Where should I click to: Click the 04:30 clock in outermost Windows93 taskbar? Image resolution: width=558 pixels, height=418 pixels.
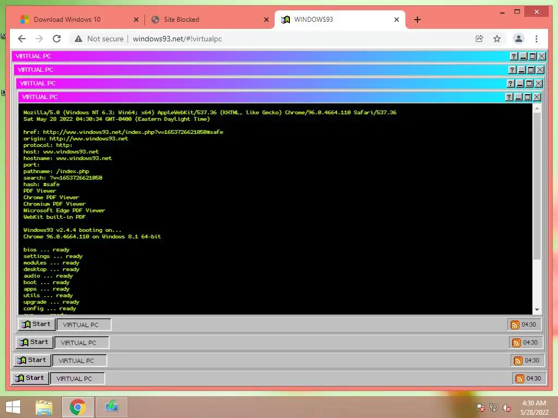coord(533,379)
